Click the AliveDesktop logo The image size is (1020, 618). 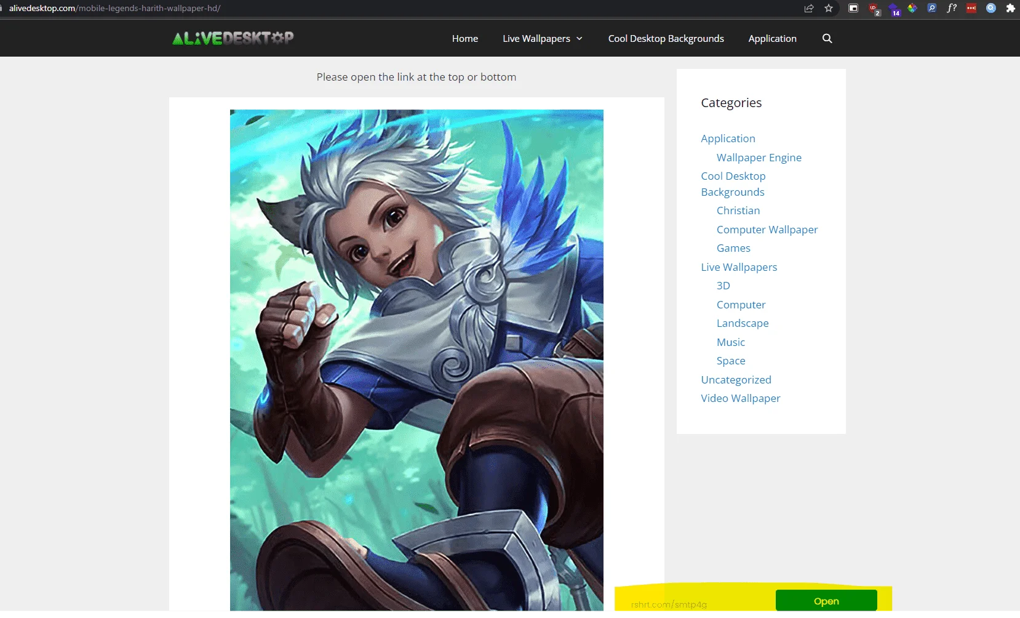(233, 38)
